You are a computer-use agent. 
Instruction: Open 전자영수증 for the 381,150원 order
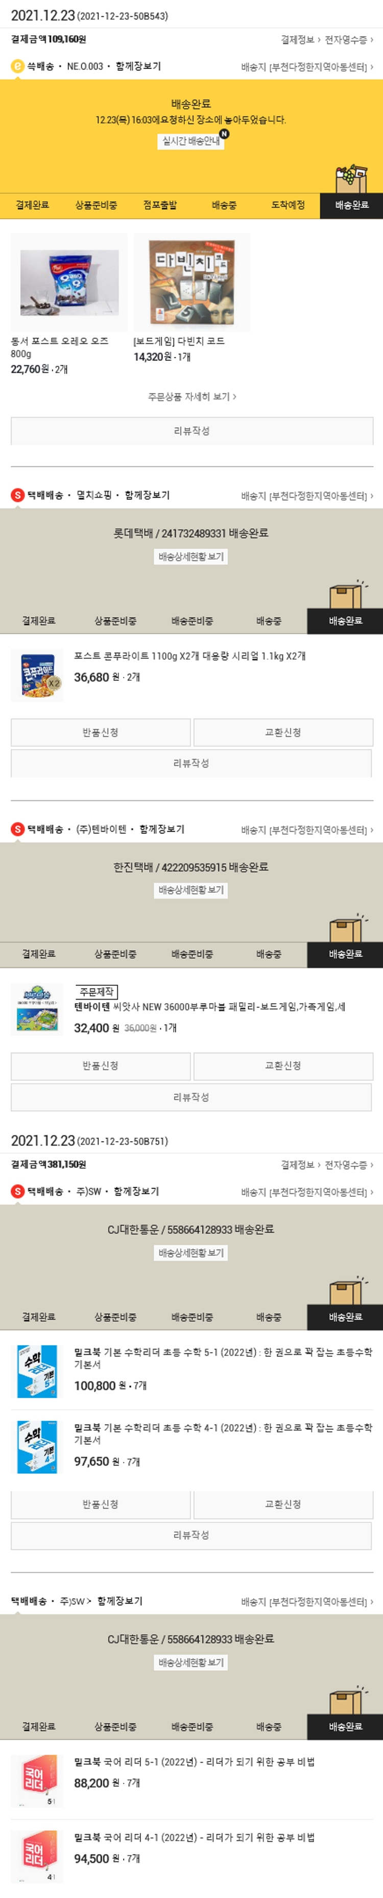click(x=349, y=1165)
